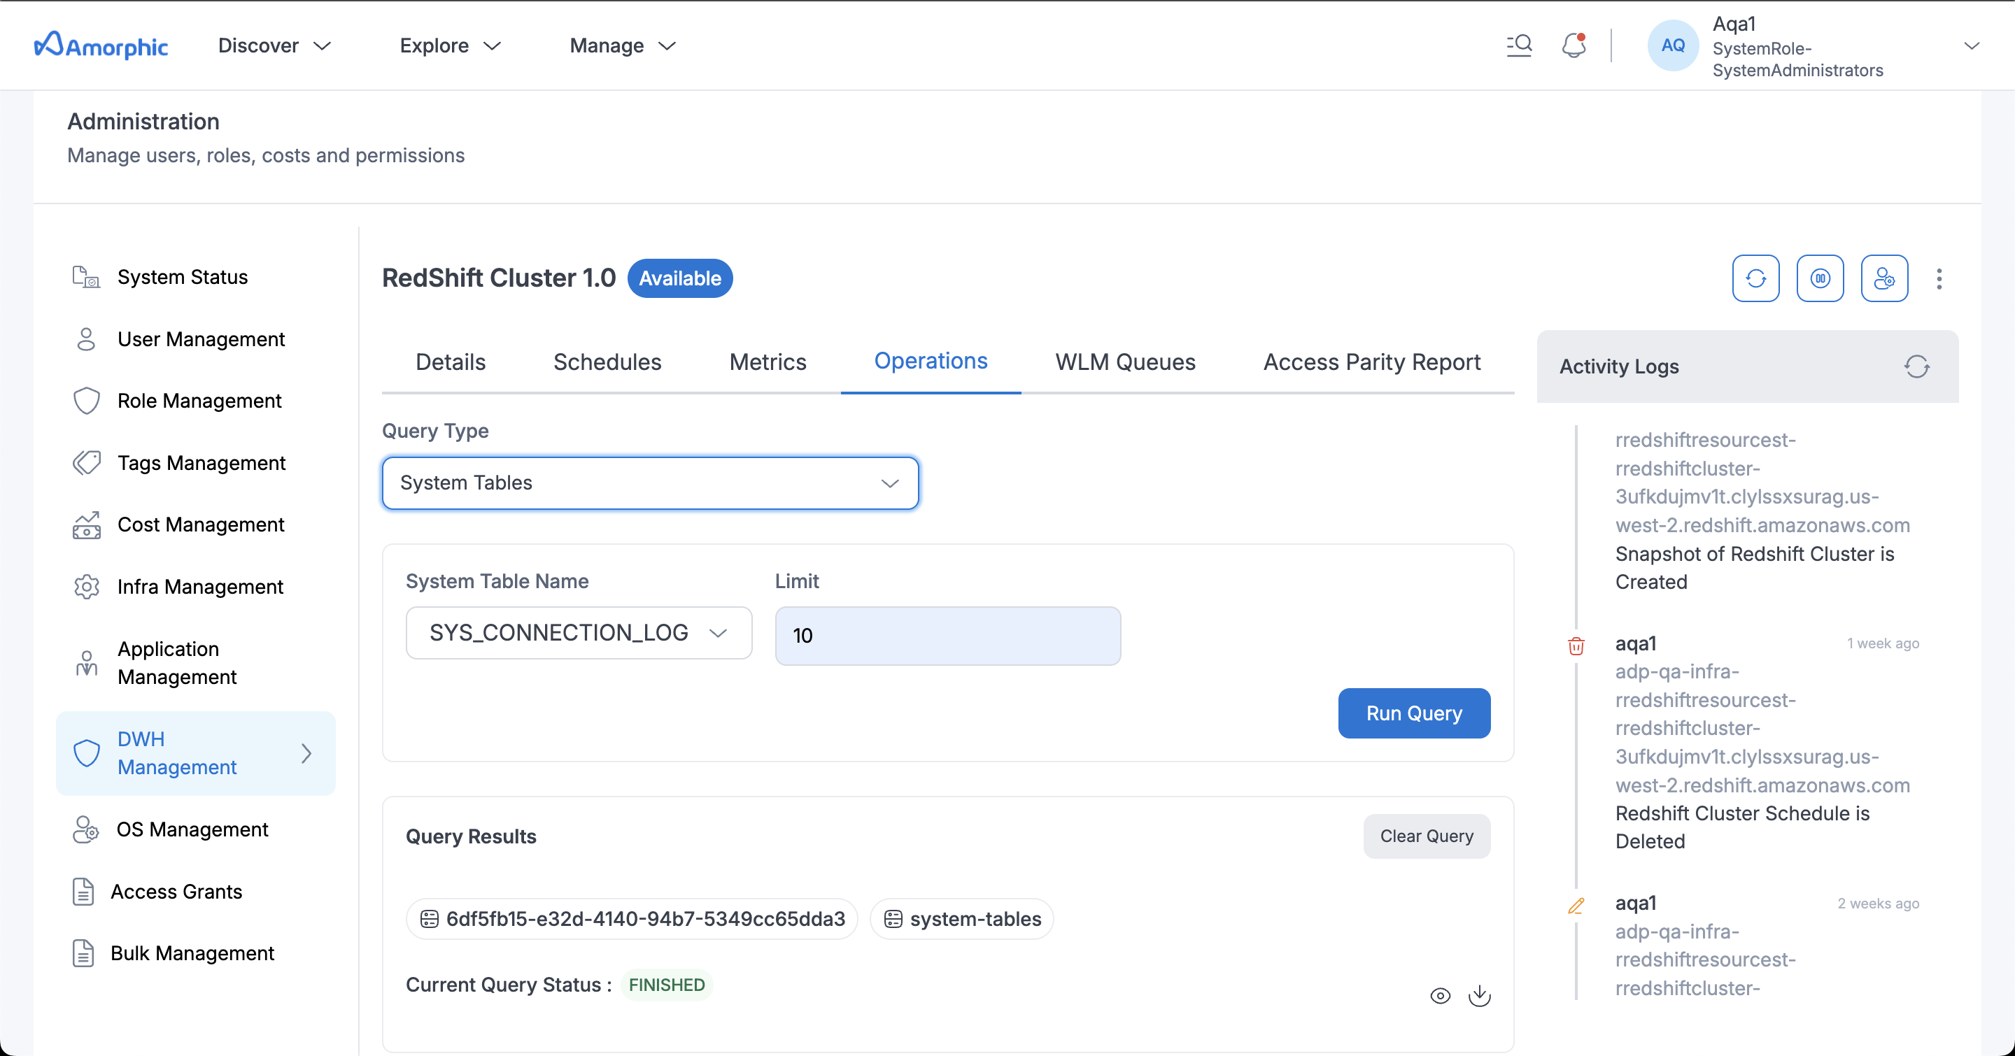2015x1056 pixels.
Task: Click the Tags Management tag icon
Action: 86,463
